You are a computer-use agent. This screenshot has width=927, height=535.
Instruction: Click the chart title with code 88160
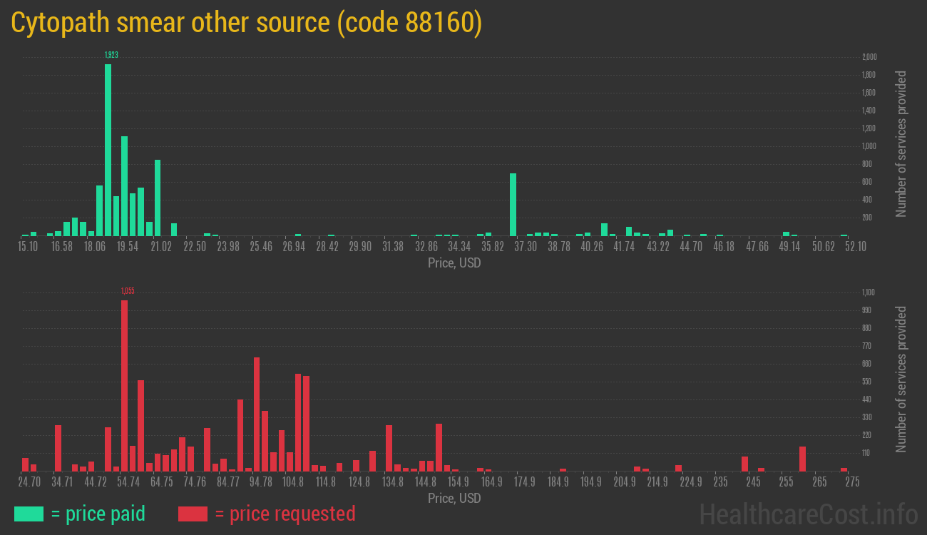click(247, 24)
